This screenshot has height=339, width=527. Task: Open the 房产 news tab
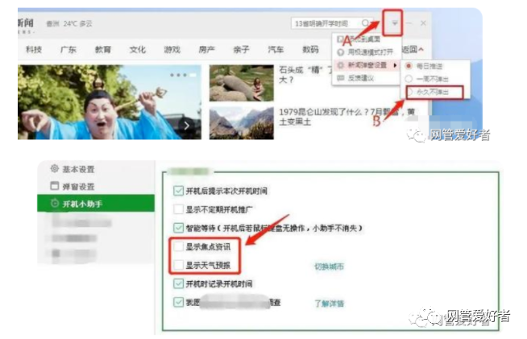[207, 49]
